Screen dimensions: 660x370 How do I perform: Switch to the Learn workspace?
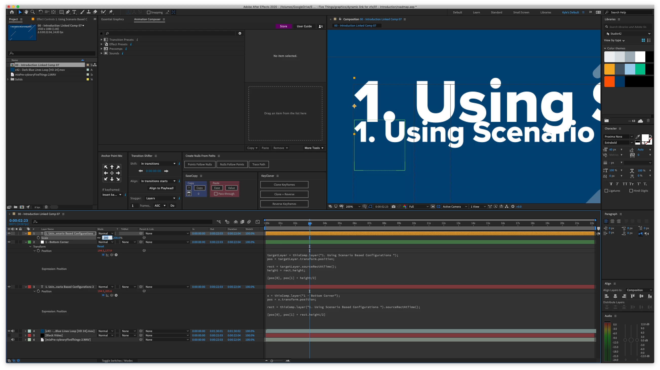[476, 12]
